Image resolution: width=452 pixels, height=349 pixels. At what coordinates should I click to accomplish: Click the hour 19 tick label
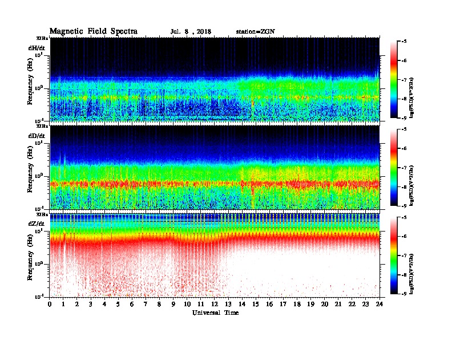pyautogui.click(x=310, y=304)
